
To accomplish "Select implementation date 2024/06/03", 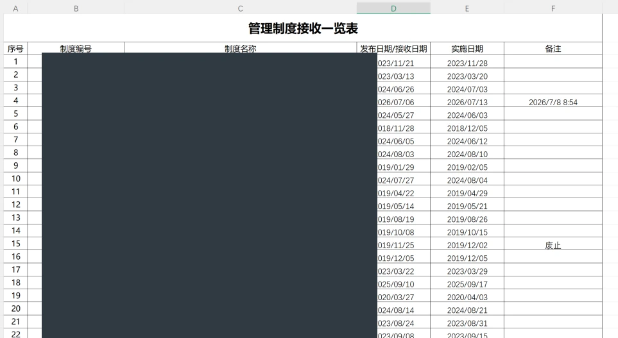I will [x=467, y=115].
